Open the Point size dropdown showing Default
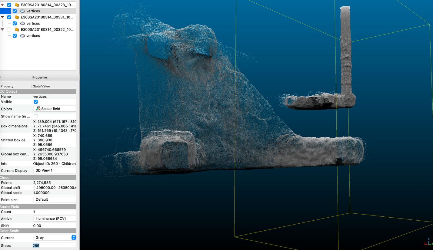 point(54,199)
